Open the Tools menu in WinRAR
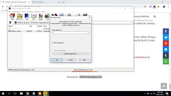 pyautogui.click(x=24, y=11)
